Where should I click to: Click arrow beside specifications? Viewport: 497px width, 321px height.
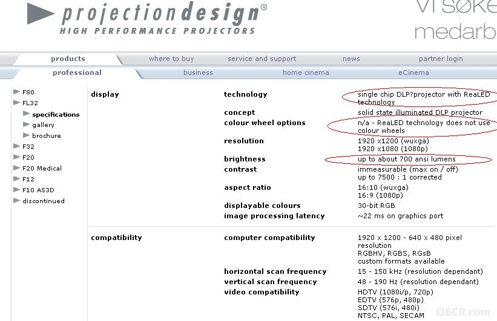point(26,113)
